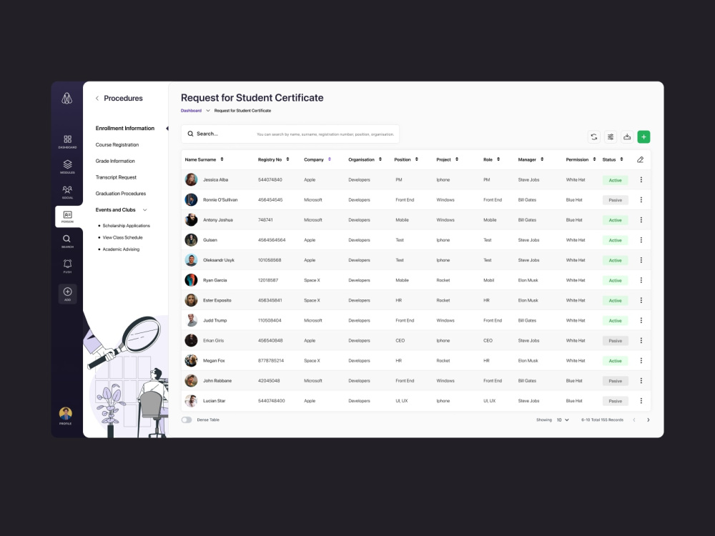Click the download export icon
The width and height of the screenshot is (715, 536).
(x=627, y=137)
